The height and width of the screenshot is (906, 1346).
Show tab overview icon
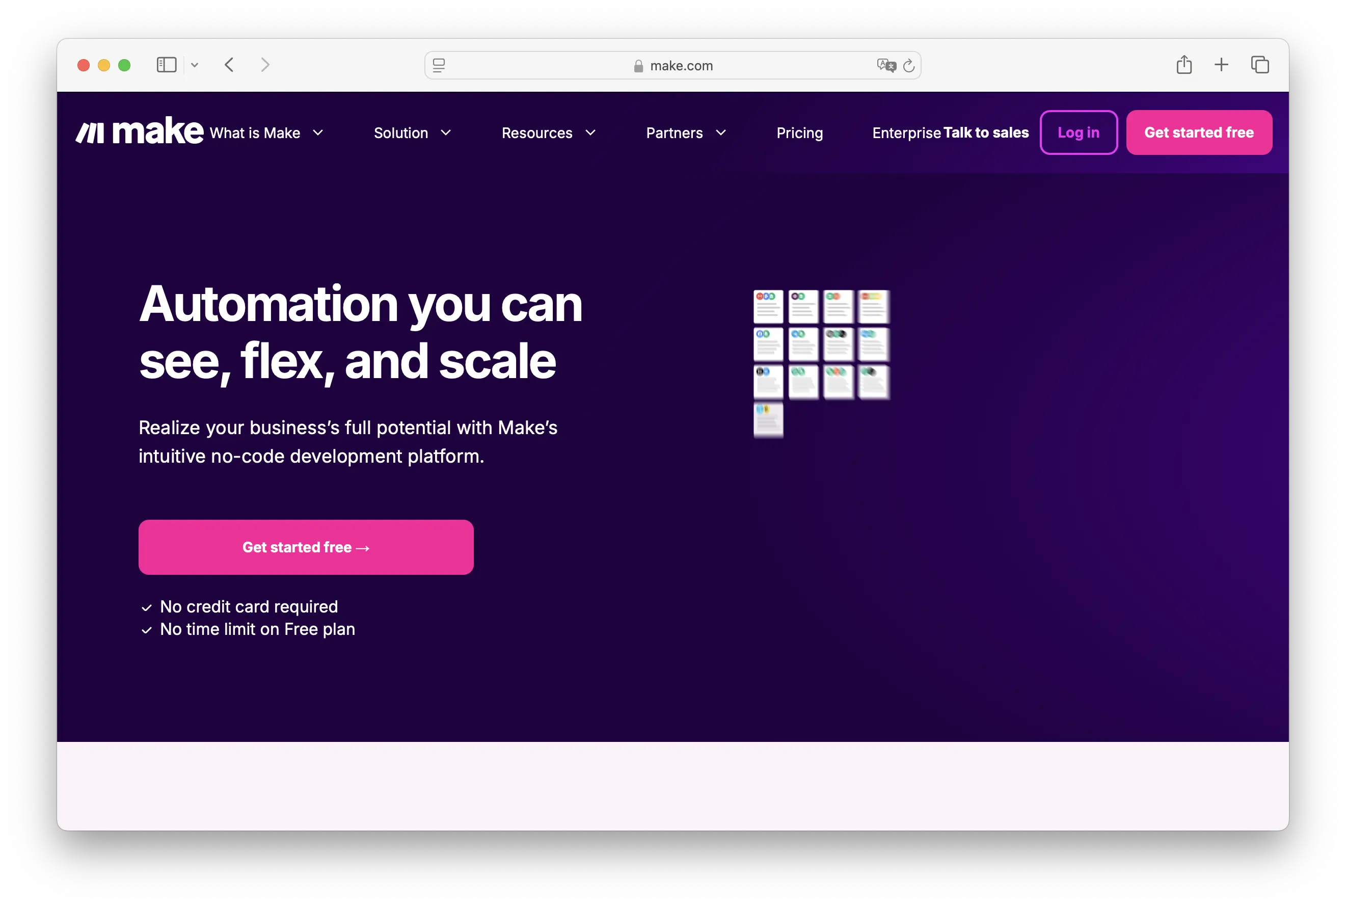[x=1259, y=65]
